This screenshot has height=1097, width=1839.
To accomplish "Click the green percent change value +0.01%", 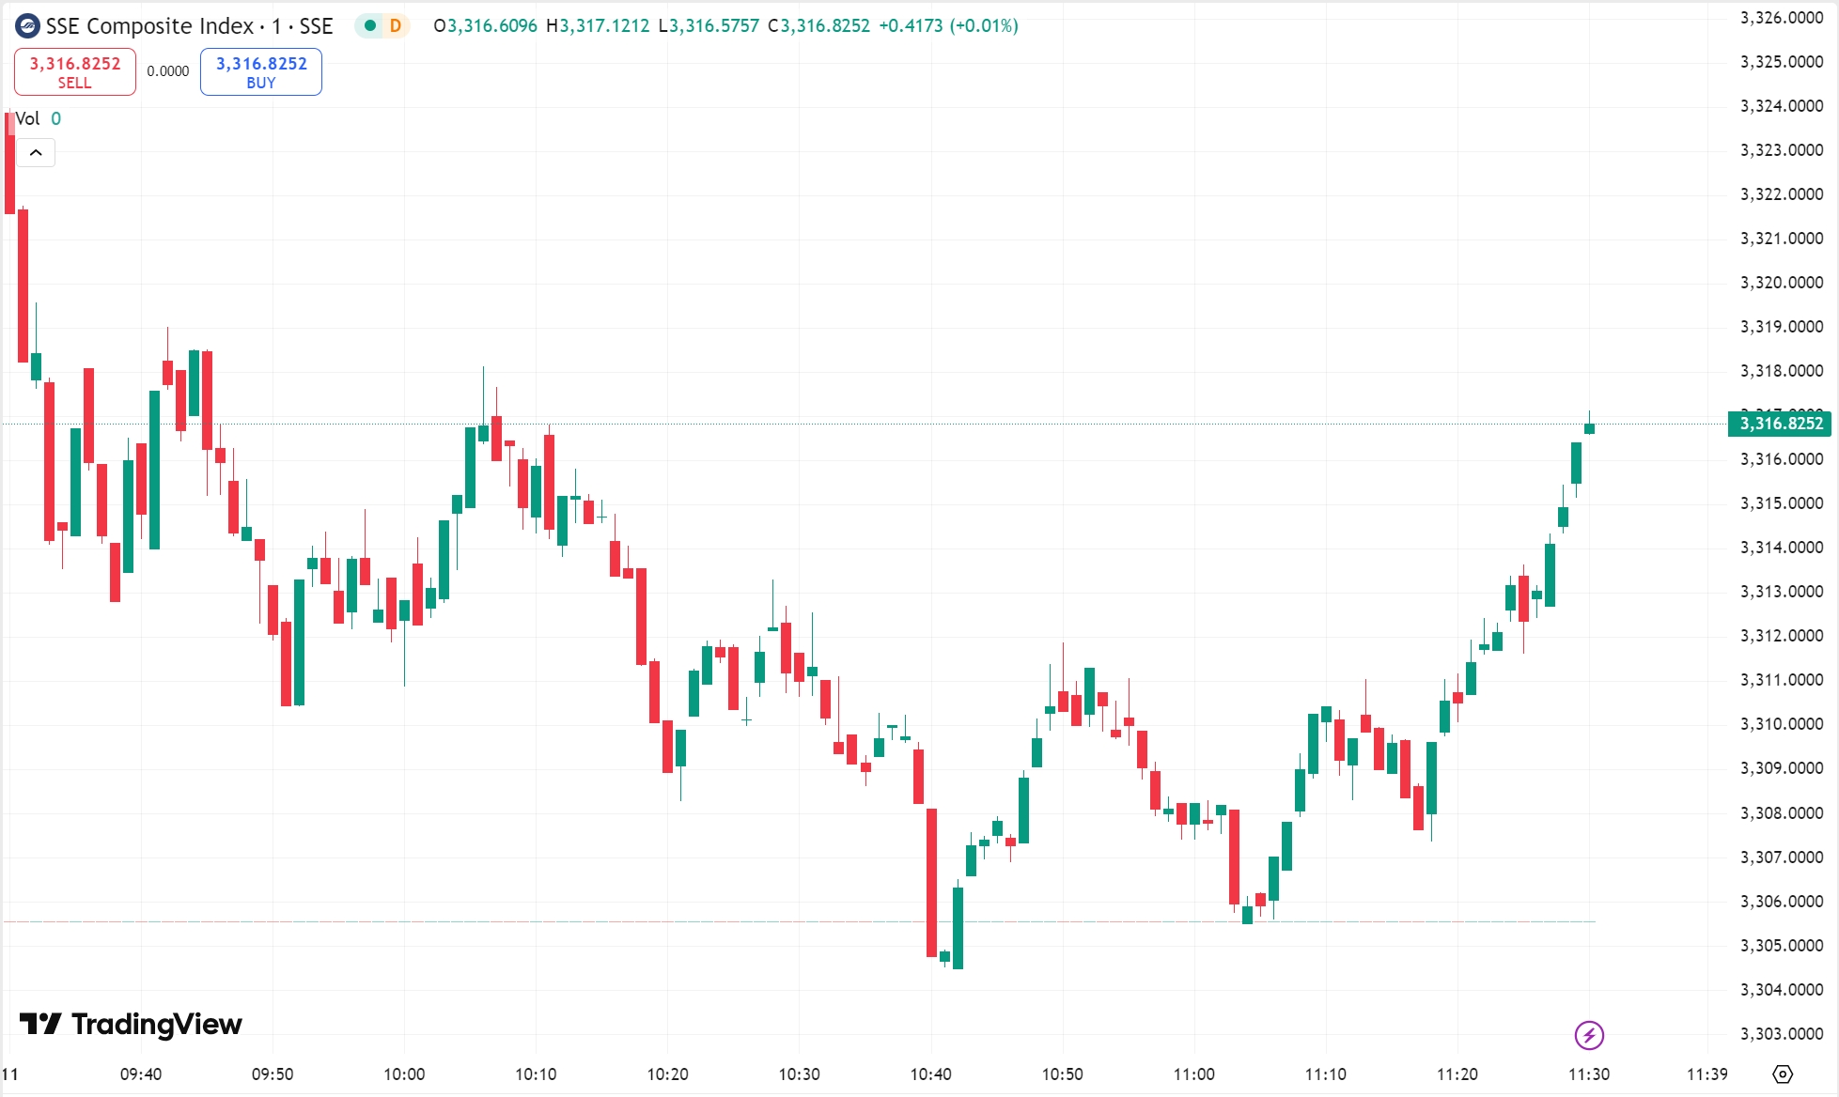I will 984,26.
